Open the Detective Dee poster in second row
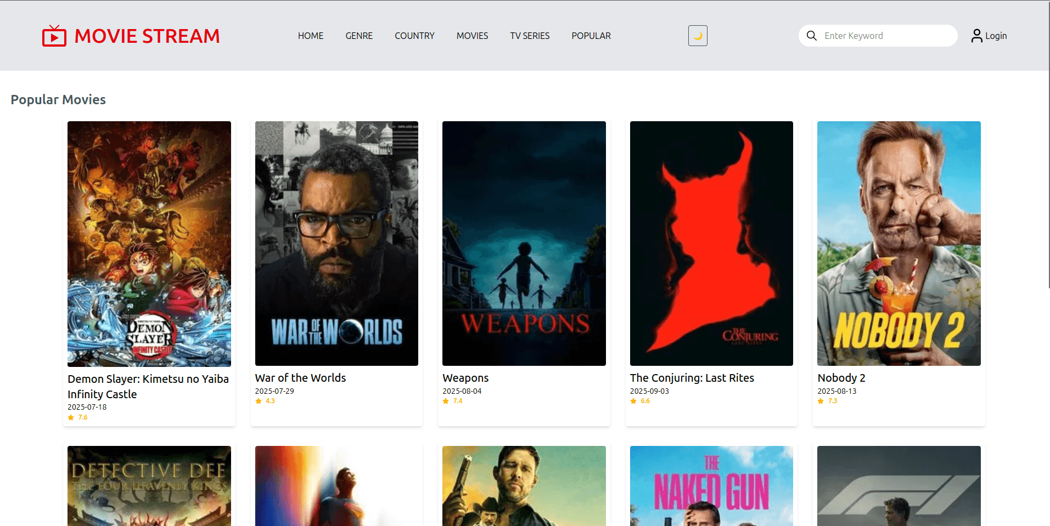1050x526 pixels. (x=149, y=486)
